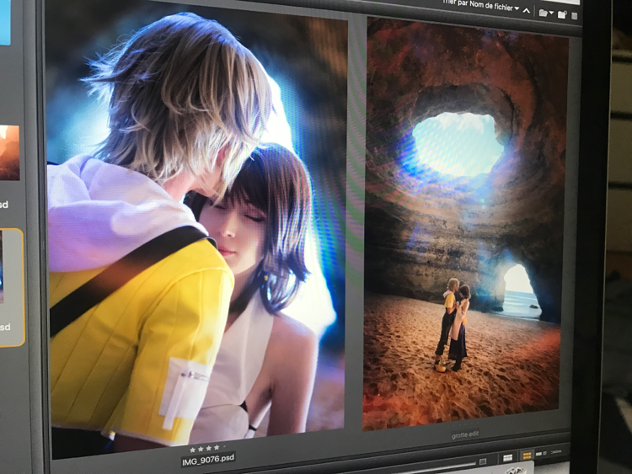Set first star rating under IMG_9076.psd
The height and width of the screenshot is (474, 632).
(192, 450)
